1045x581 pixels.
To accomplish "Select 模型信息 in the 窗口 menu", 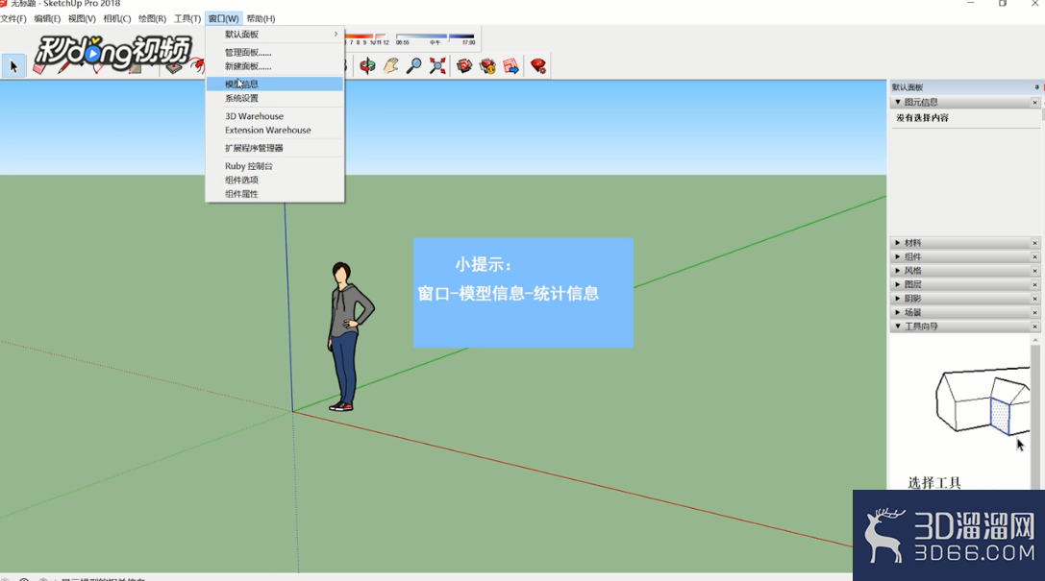I will (x=275, y=84).
